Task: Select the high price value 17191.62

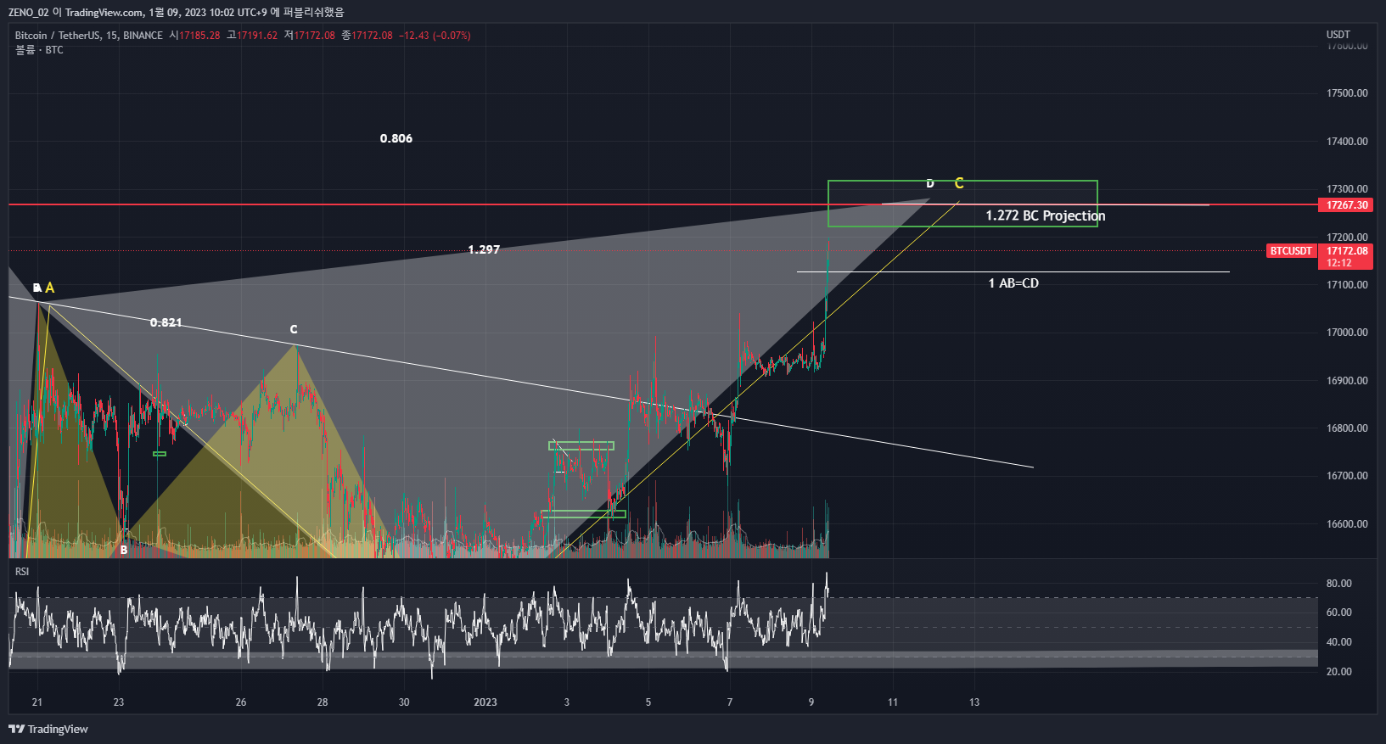Action: point(257,36)
